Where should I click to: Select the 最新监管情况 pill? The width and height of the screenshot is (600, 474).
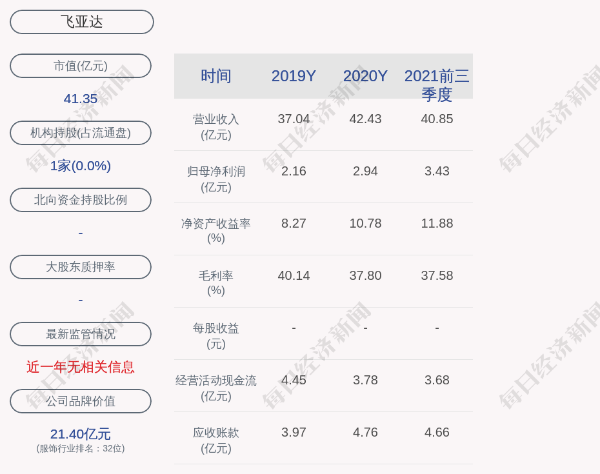tap(81, 334)
